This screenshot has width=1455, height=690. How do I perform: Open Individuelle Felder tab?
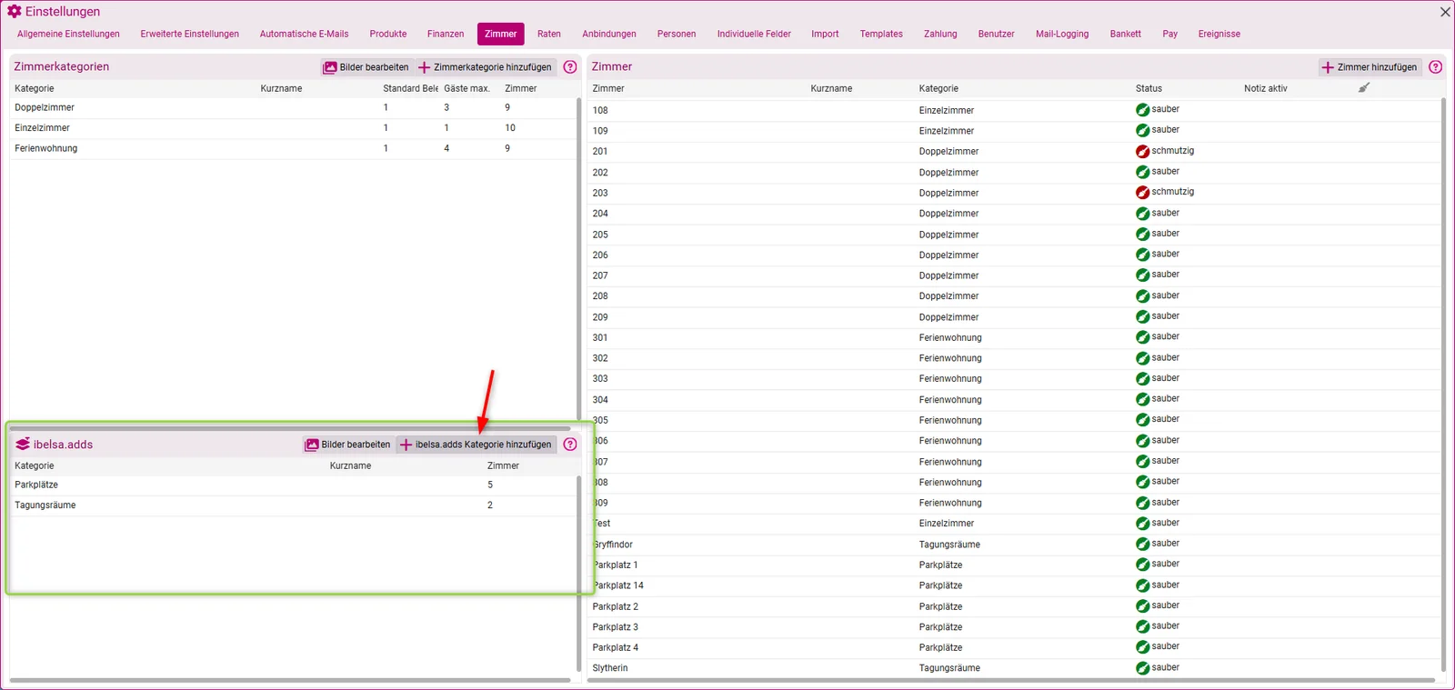(754, 35)
